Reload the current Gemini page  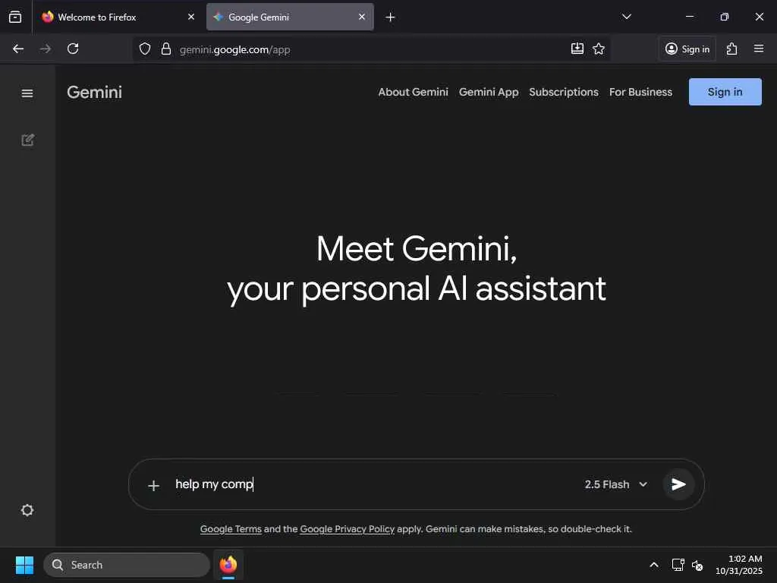[x=73, y=49]
